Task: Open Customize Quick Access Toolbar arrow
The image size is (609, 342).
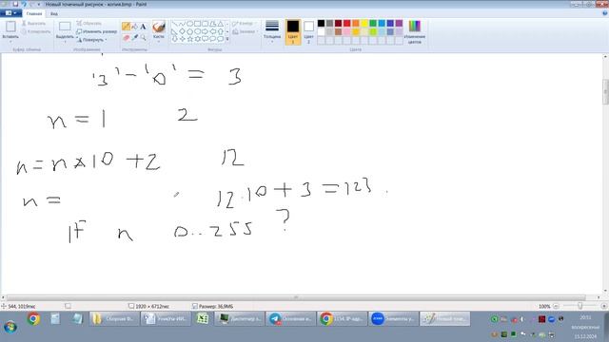Action: coord(38,4)
